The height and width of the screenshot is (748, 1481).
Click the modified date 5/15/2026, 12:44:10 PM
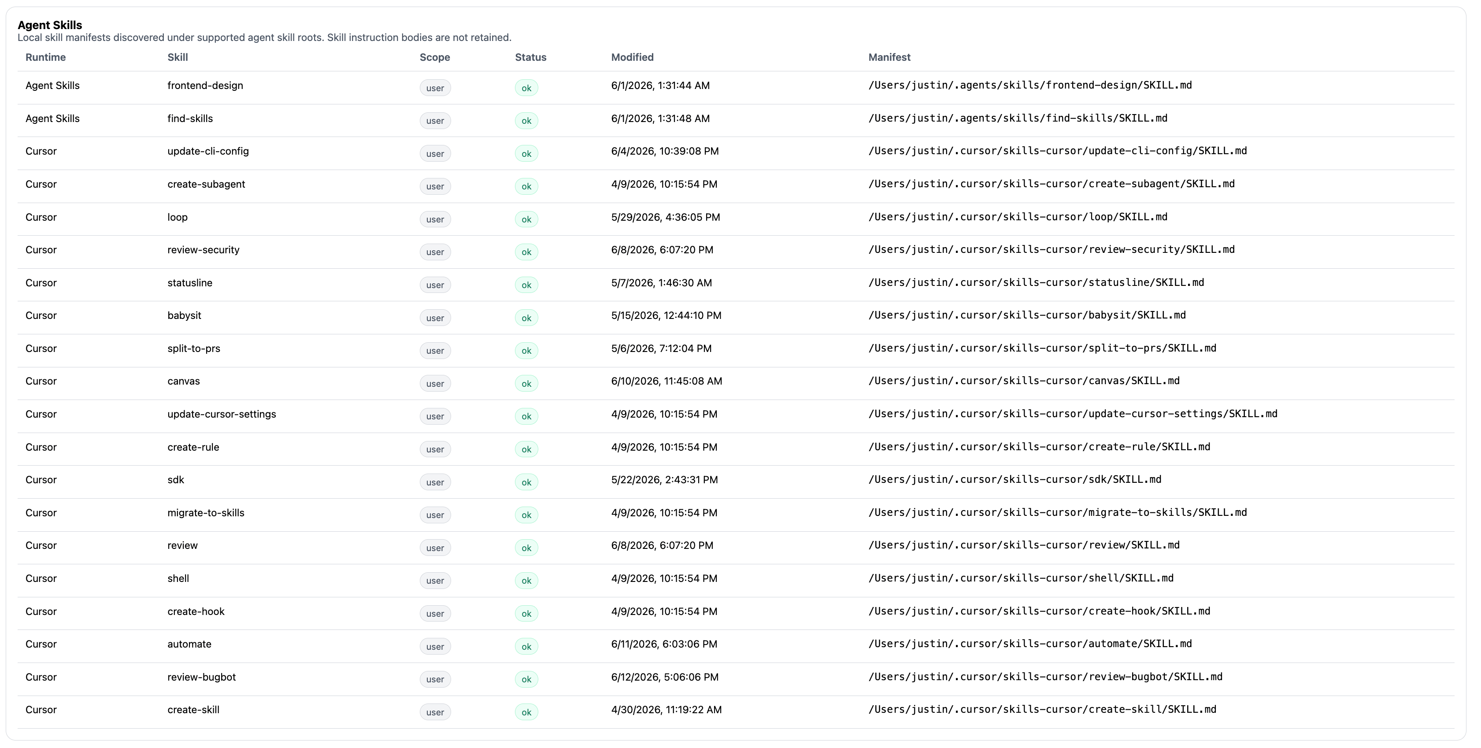[x=666, y=316]
